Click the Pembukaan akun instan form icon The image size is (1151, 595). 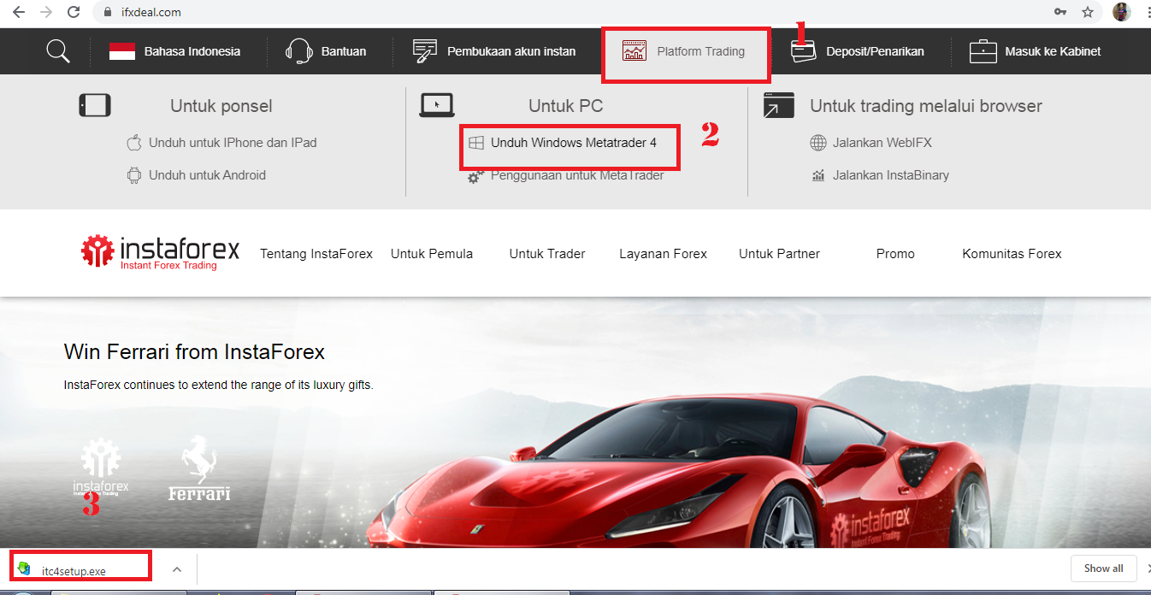[x=425, y=51]
